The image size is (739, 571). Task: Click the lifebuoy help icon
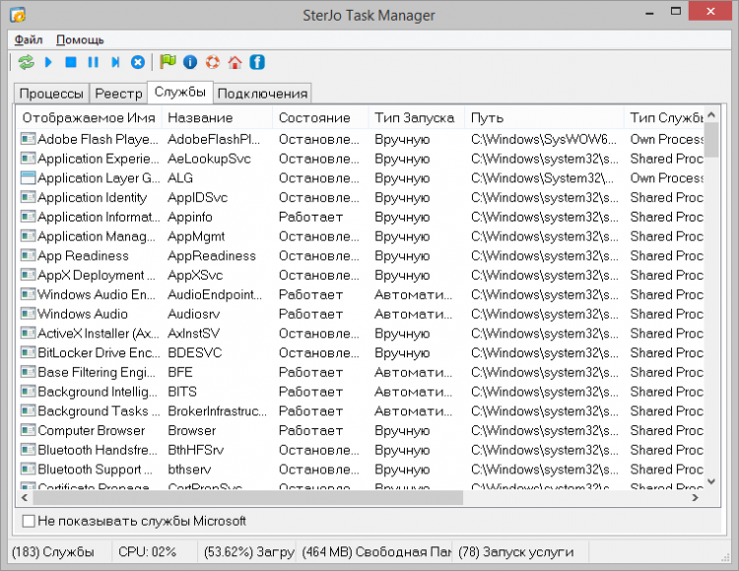pyautogui.click(x=212, y=62)
